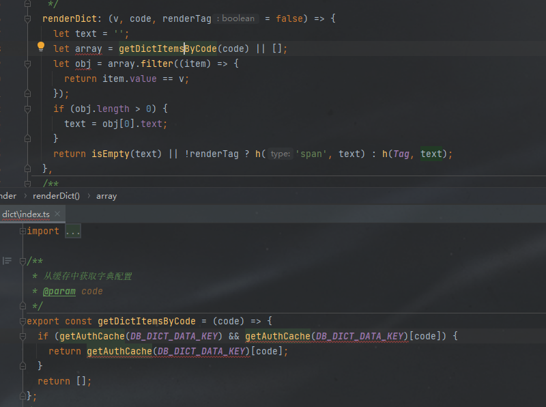
Task: Toggle rendered doc comment icon in gutter
Action: [7, 261]
